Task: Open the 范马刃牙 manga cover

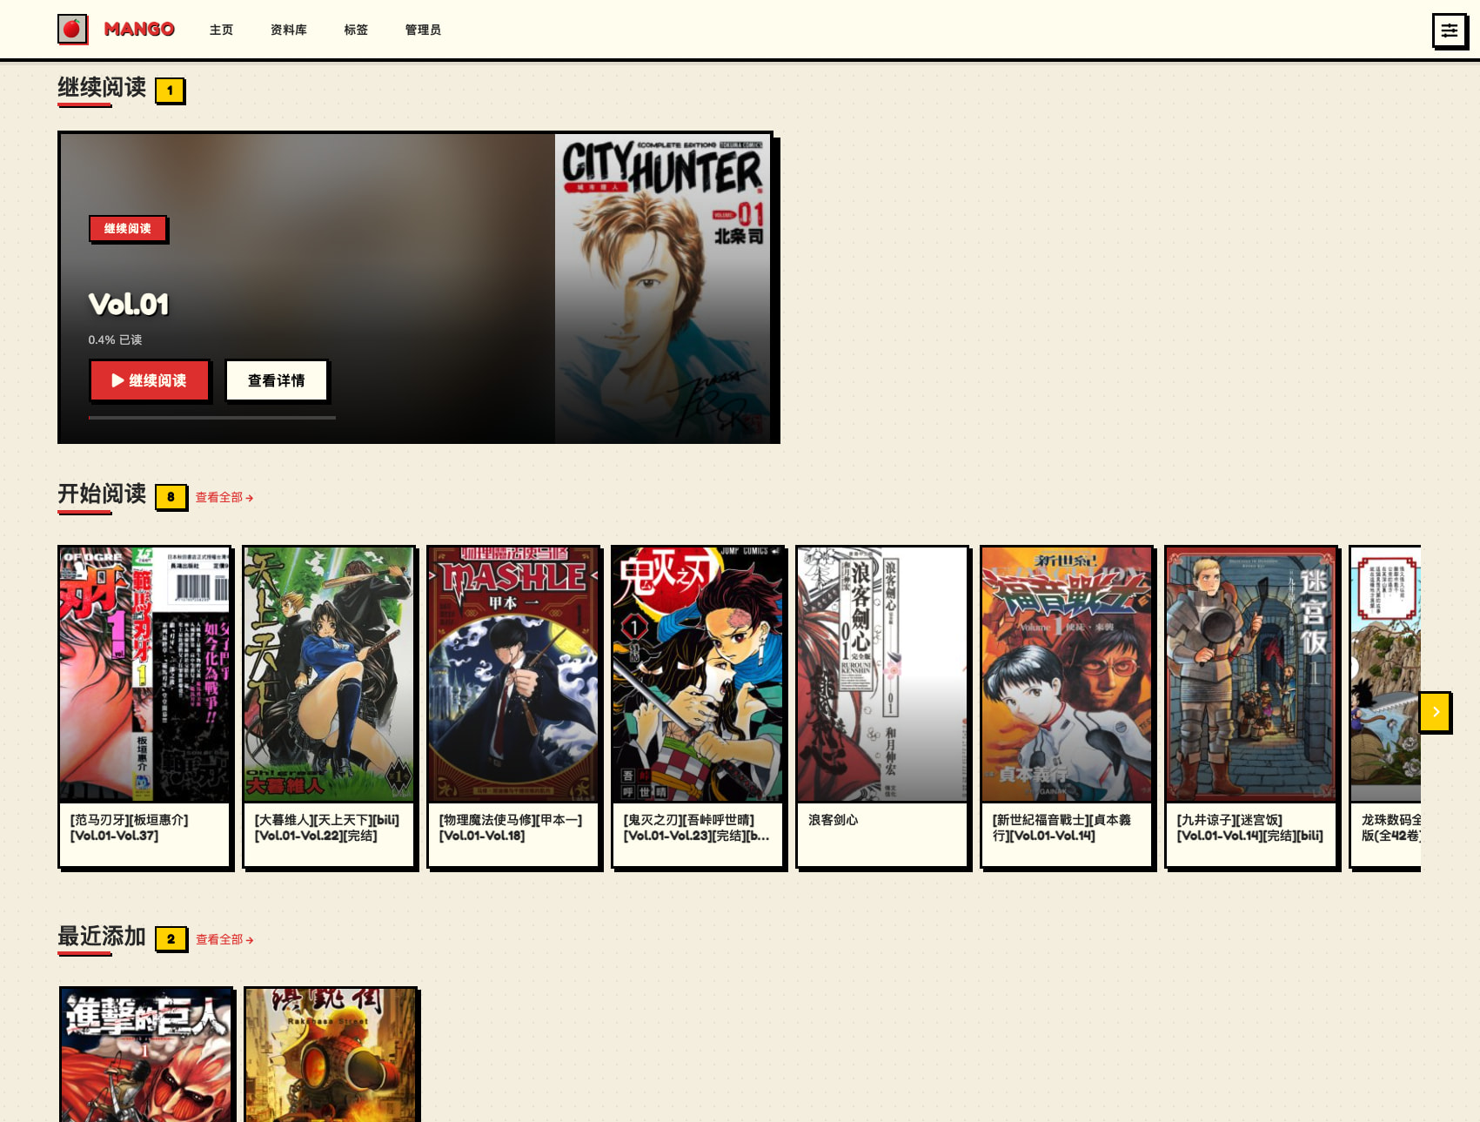Action: 144,674
